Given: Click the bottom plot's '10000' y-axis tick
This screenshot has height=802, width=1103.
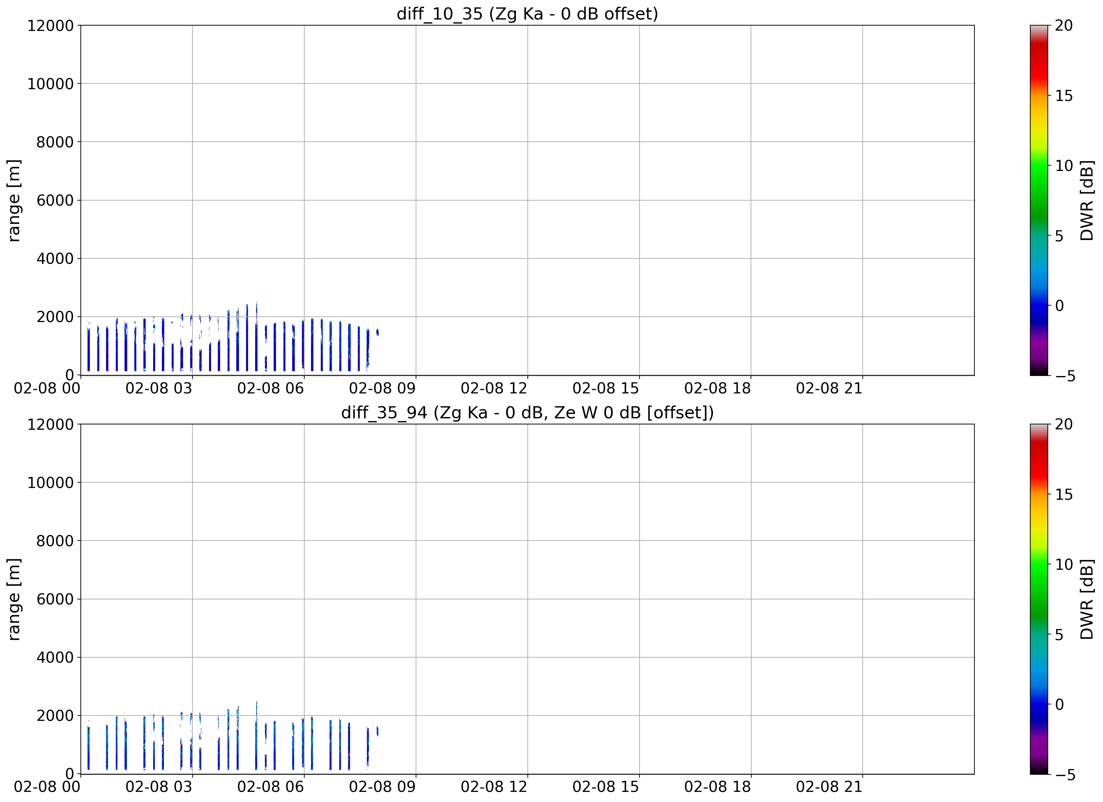Looking at the screenshot, I should [x=50, y=483].
